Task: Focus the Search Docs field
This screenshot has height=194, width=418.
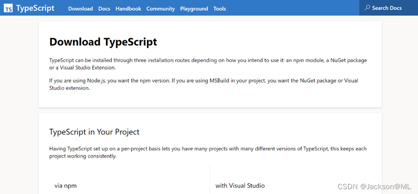Action: (388, 8)
